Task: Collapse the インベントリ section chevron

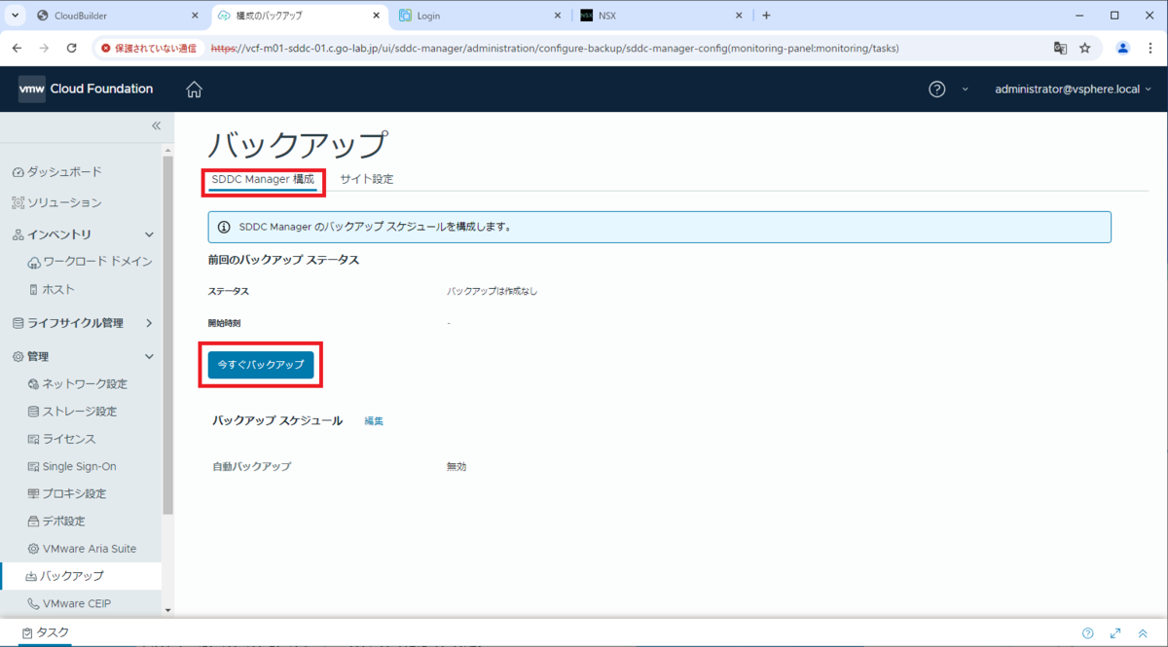Action: pos(149,234)
